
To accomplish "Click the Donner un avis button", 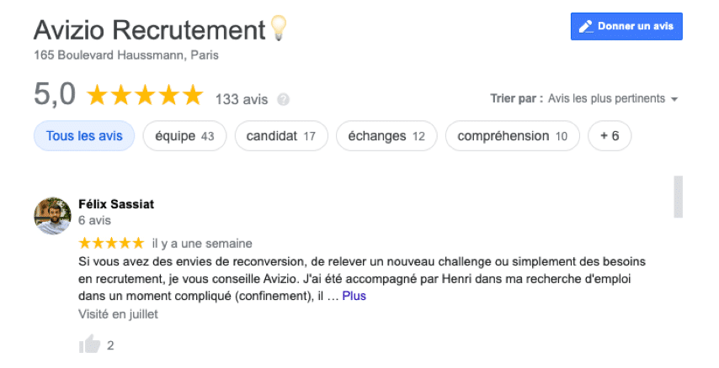I will coord(626,27).
